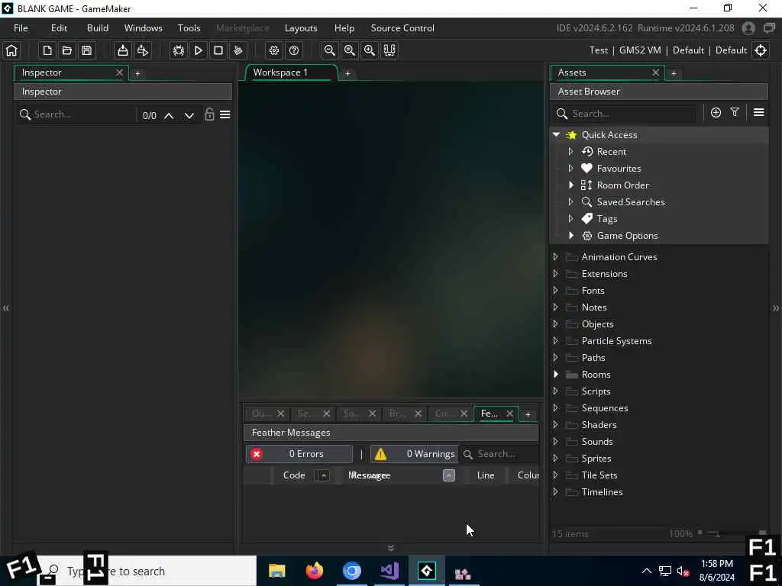Open Visual Studio from the taskbar
Screen dimensions: 782x586
[x=389, y=571]
